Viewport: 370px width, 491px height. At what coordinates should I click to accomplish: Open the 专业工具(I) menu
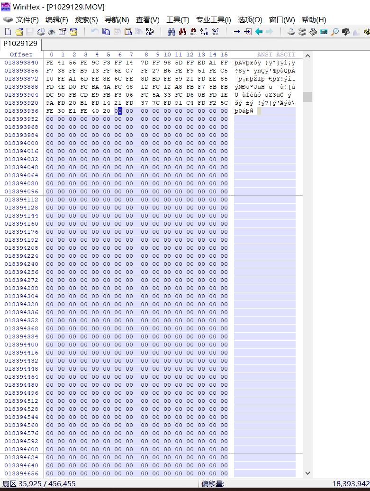[214, 20]
